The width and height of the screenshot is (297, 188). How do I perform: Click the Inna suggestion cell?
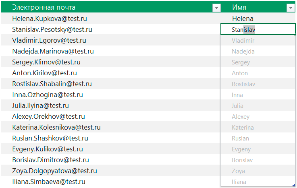tap(258, 95)
